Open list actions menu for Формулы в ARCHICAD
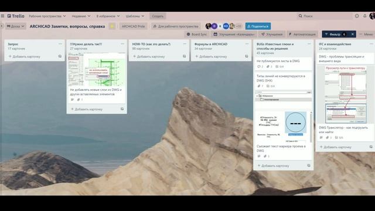 (x=247, y=44)
